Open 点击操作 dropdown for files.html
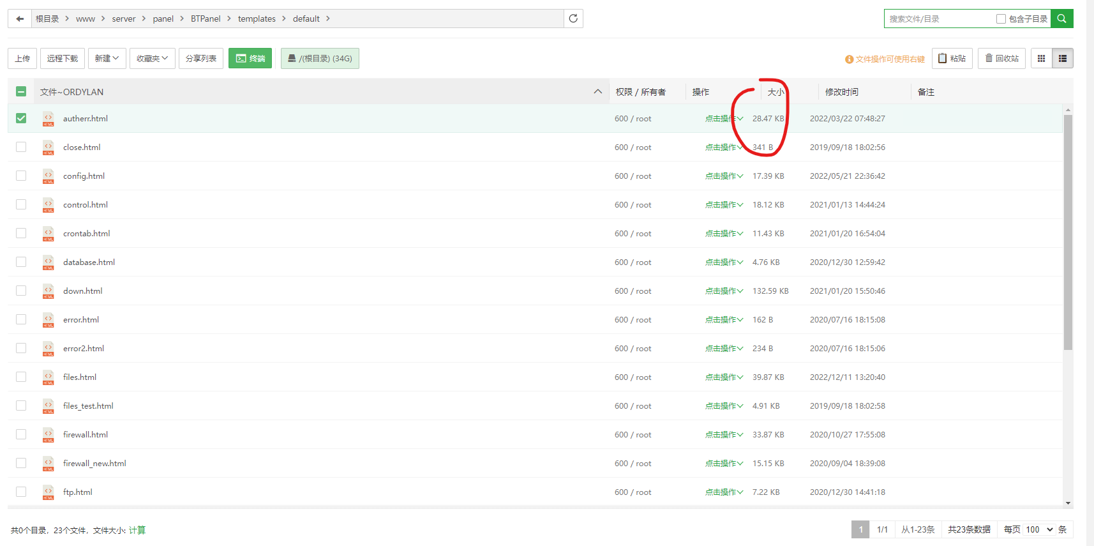The height and width of the screenshot is (546, 1094). 724,377
